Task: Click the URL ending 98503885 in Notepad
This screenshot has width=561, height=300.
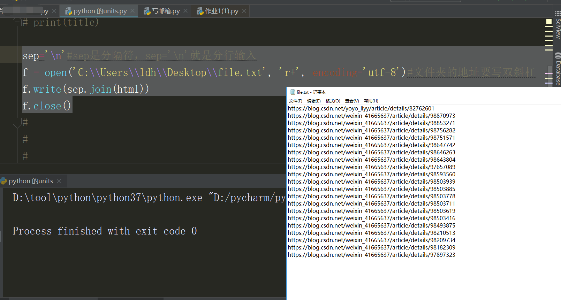Action: tap(371, 189)
